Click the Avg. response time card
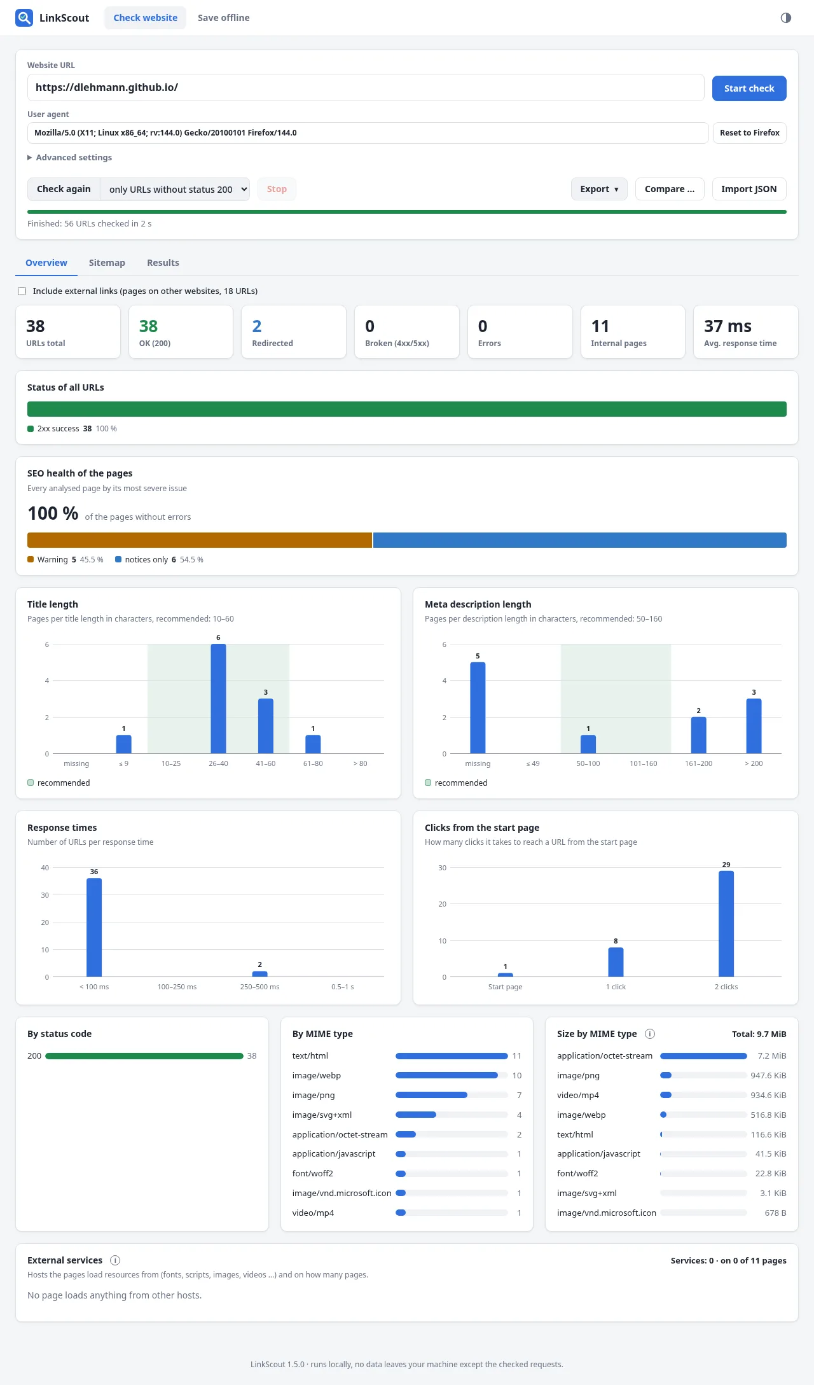The image size is (814, 1385). (746, 332)
